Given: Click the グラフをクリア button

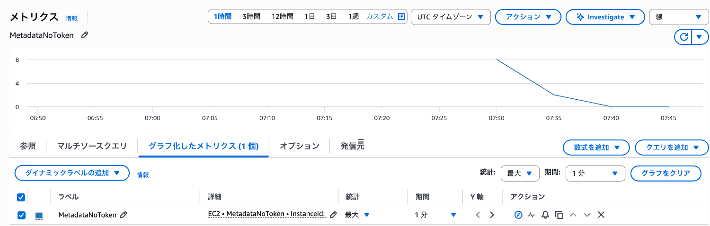Looking at the screenshot, I should (x=666, y=174).
